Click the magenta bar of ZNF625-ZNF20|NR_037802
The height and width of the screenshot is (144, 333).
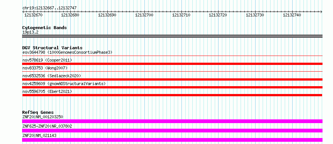(172, 131)
